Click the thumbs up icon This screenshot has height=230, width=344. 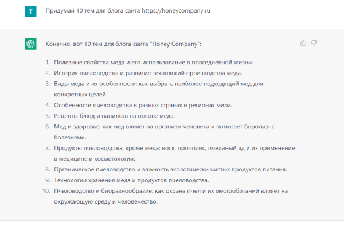(x=303, y=43)
